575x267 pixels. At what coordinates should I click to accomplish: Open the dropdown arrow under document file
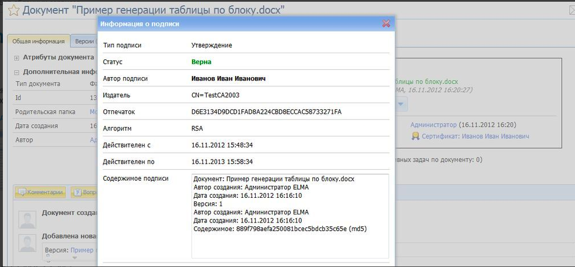click(401, 105)
